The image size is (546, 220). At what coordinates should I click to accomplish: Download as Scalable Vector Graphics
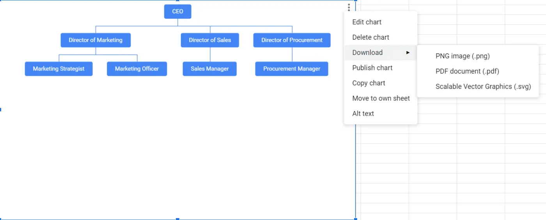click(483, 86)
